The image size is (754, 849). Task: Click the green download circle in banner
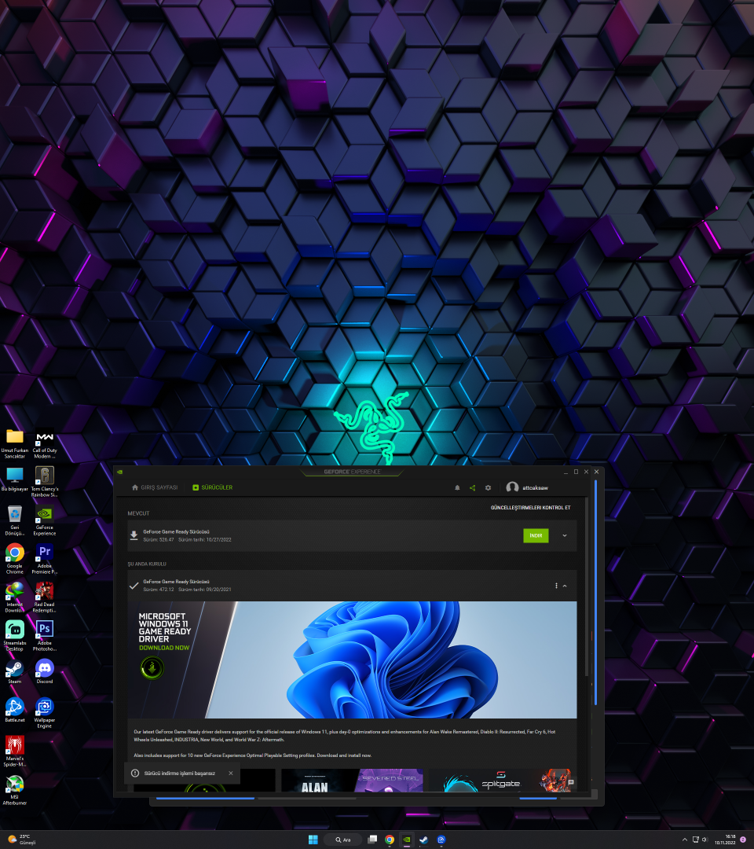tap(152, 667)
